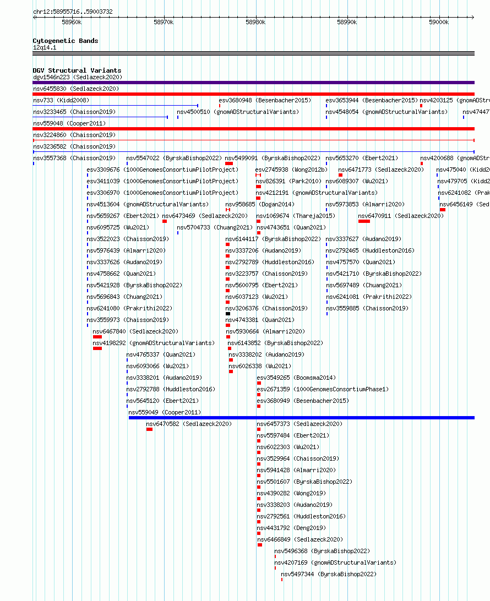Click esv3306970 1000GenomesConsortiumPilotProject label
The image size is (490, 601).
click(x=162, y=193)
